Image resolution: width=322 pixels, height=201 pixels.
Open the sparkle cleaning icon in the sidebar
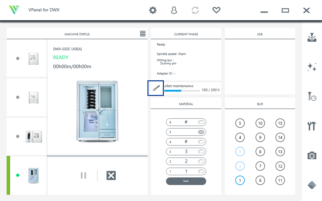coord(312,67)
